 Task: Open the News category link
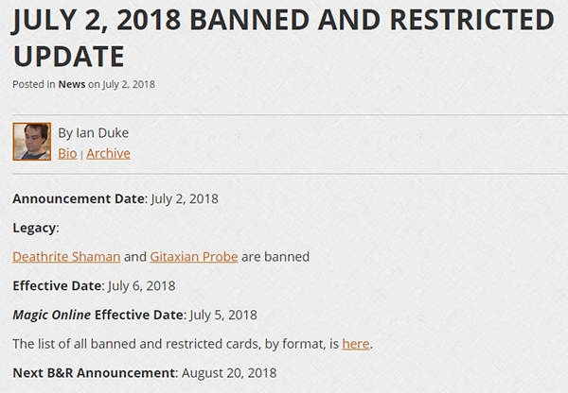pos(71,84)
